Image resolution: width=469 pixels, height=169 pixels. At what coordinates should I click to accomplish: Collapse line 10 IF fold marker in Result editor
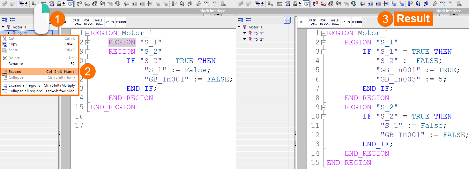click(324, 116)
